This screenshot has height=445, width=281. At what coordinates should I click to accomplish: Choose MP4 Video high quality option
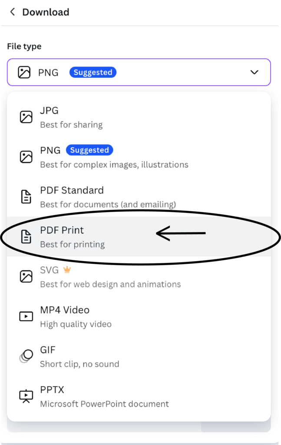139,316
